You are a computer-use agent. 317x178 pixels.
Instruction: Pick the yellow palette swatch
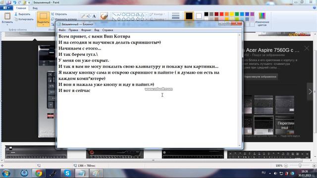point(232,14)
